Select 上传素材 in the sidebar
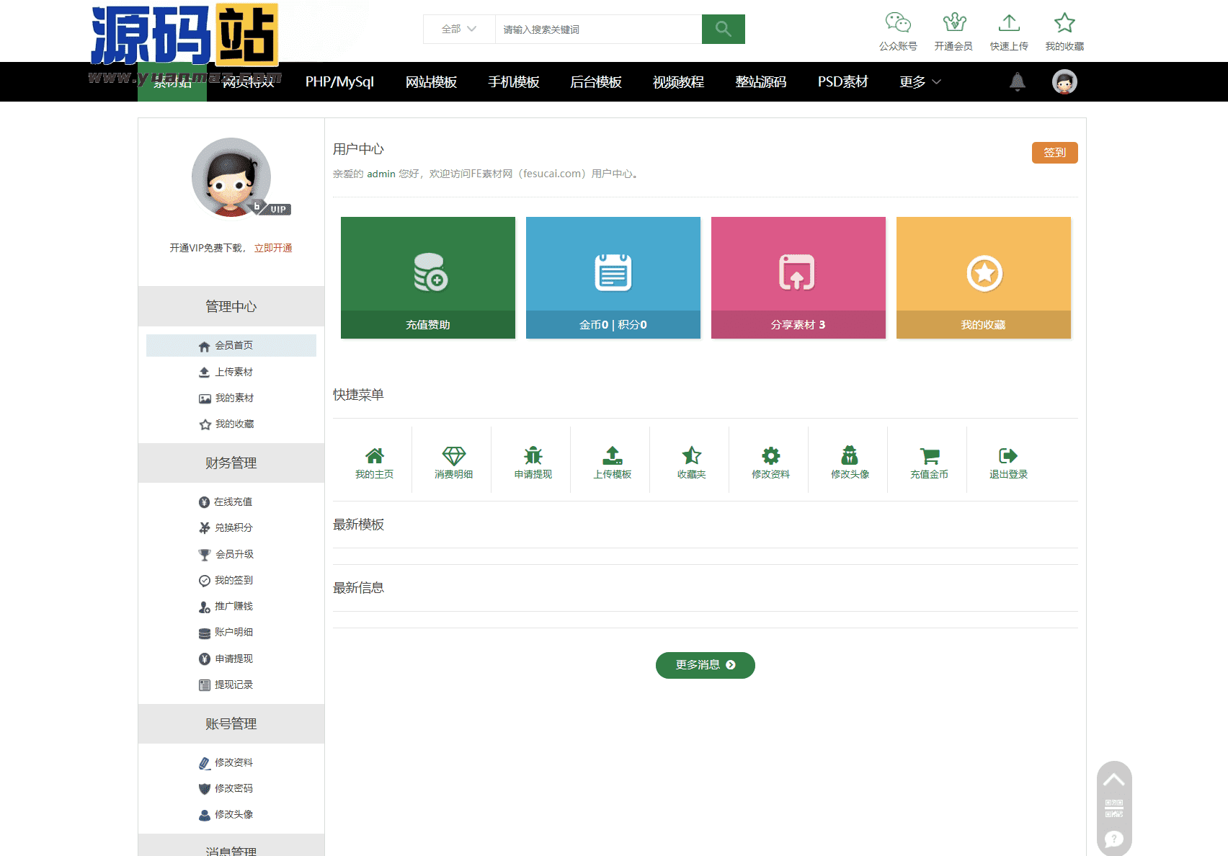 [233, 372]
